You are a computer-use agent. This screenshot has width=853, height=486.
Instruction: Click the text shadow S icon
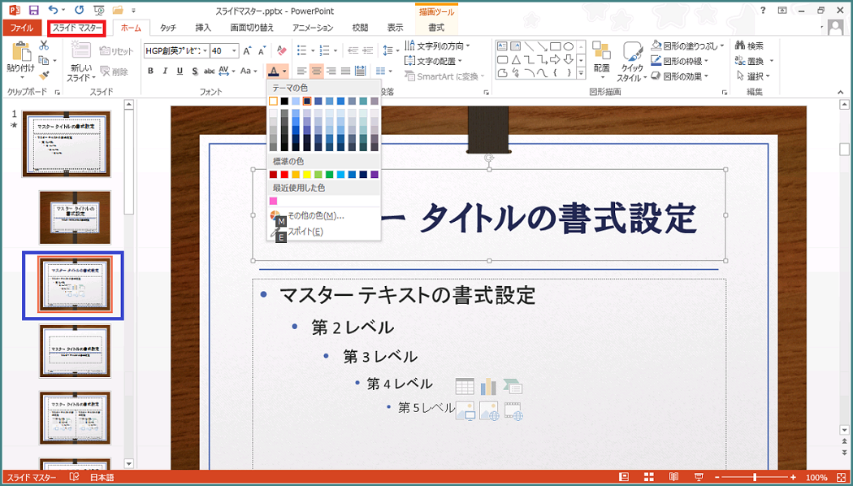click(194, 71)
